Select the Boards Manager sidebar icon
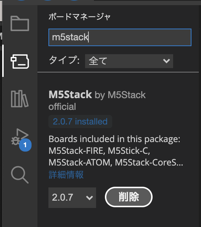 [20, 62]
